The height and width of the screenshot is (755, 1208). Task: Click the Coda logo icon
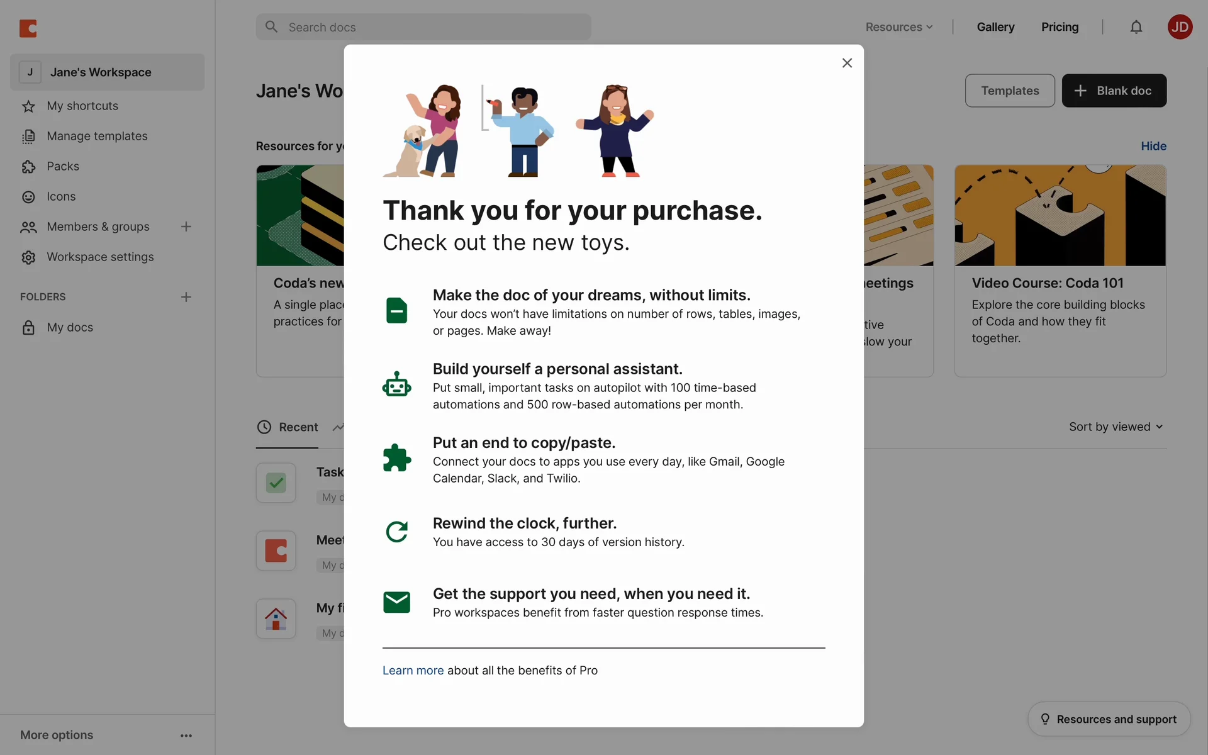(x=28, y=28)
